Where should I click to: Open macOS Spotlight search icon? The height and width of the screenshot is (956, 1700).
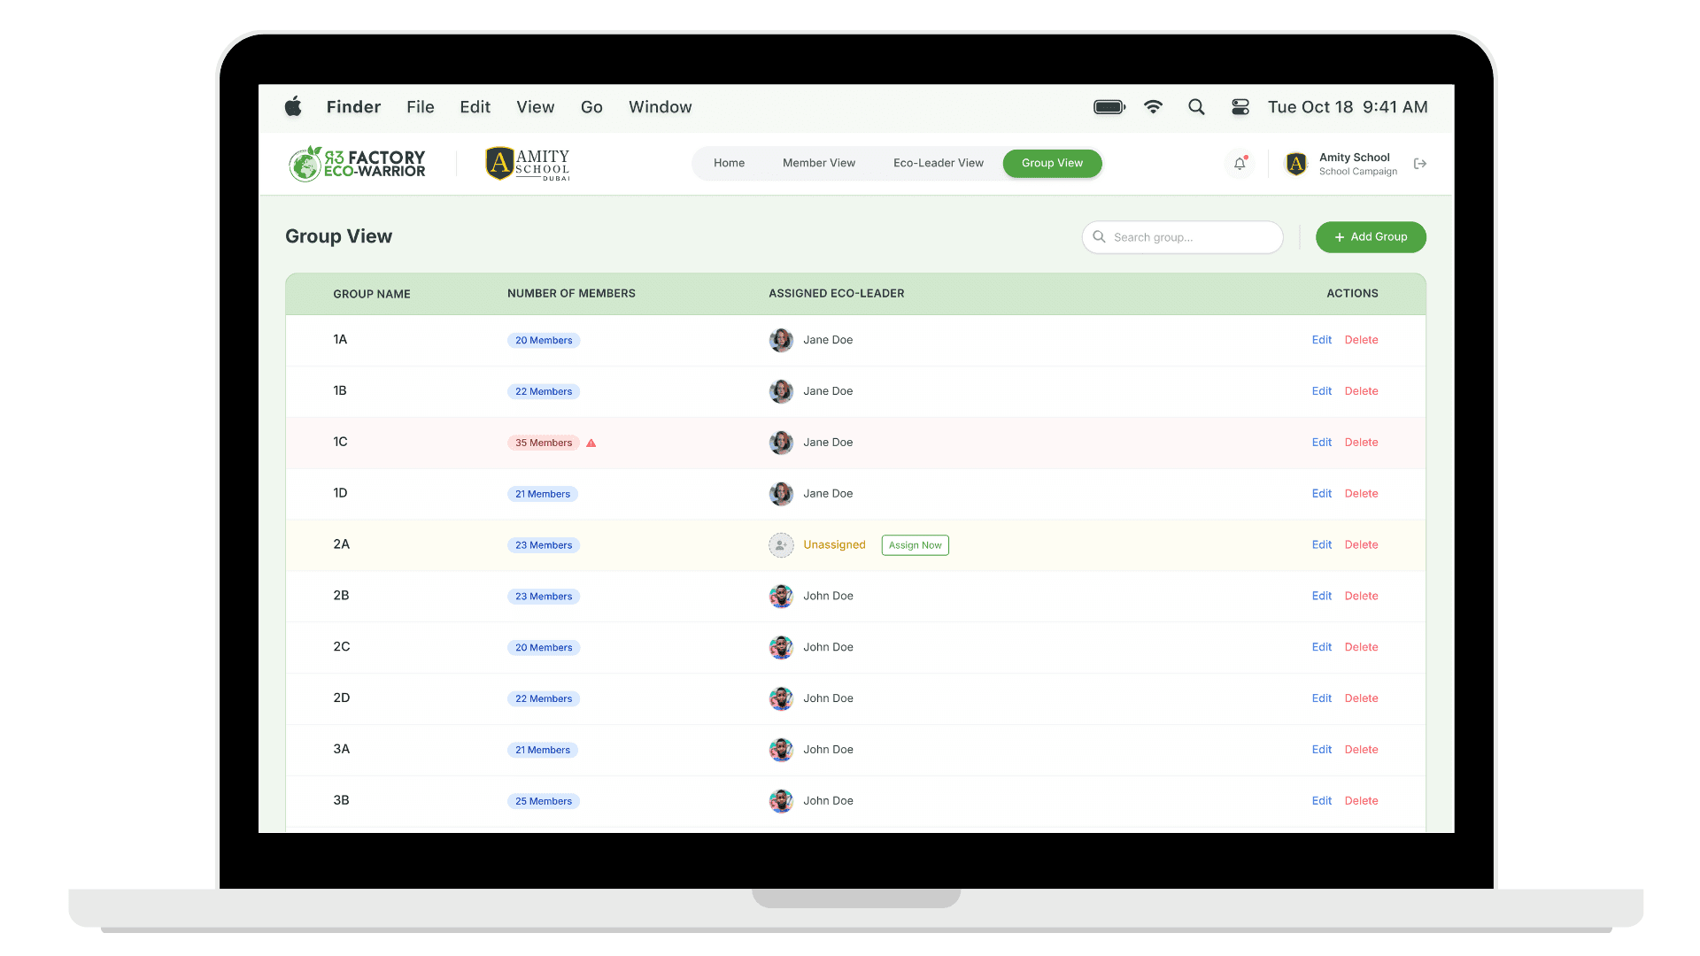1196,107
